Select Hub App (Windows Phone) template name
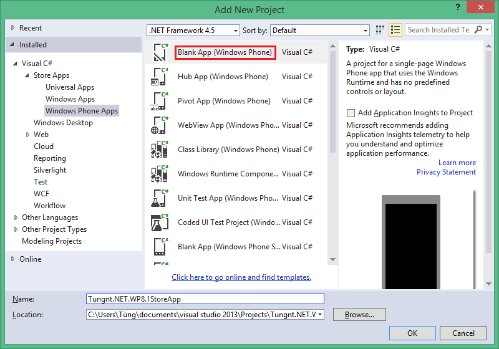 point(223,77)
